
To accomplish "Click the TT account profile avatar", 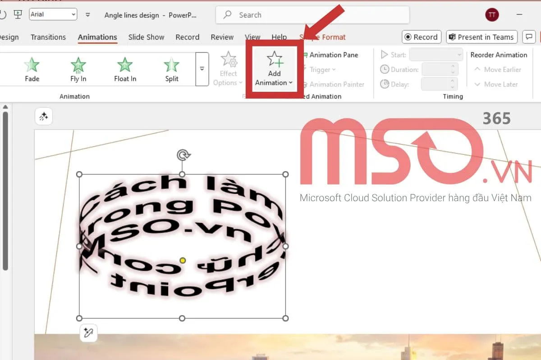I will [x=492, y=15].
